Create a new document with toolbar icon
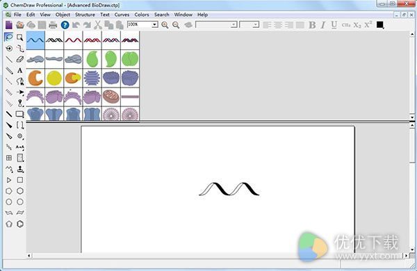This screenshot has width=417, height=271. pyautogui.click(x=9, y=25)
